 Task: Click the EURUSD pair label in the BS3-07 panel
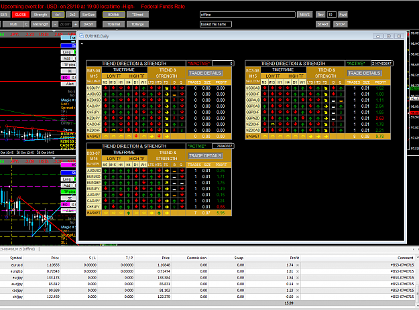(x=94, y=177)
